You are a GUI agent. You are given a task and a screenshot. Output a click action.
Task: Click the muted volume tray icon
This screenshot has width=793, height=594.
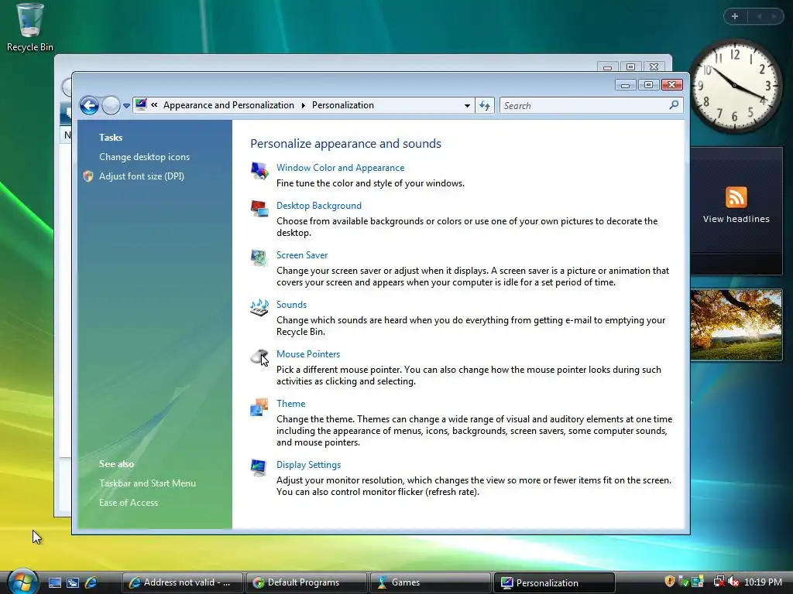pos(734,582)
